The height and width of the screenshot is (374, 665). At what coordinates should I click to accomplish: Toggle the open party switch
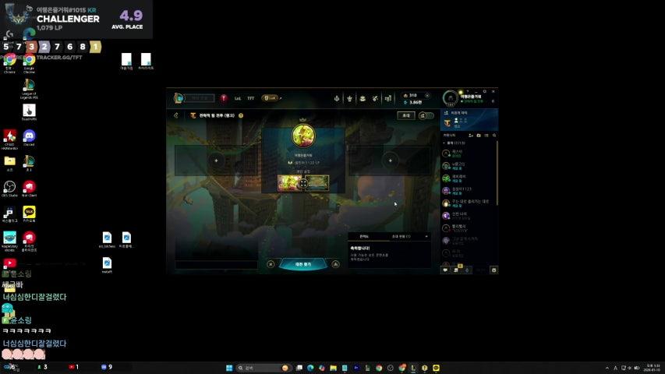pyautogui.click(x=426, y=115)
